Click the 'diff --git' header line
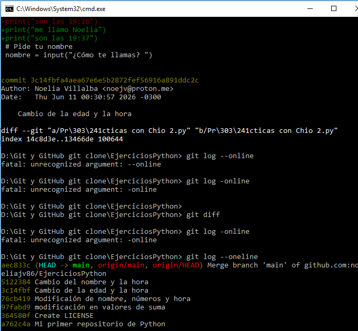Viewport: 358px width, 331px height. click(170, 131)
